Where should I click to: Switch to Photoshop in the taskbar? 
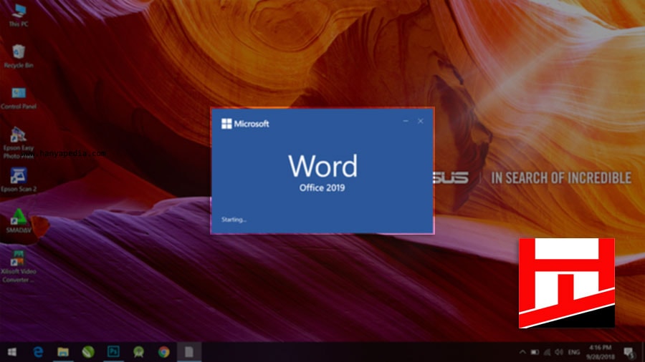click(x=113, y=352)
